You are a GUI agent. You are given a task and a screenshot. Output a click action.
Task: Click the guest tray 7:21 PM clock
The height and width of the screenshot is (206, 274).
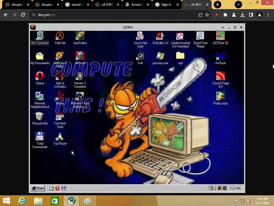[x=235, y=189]
